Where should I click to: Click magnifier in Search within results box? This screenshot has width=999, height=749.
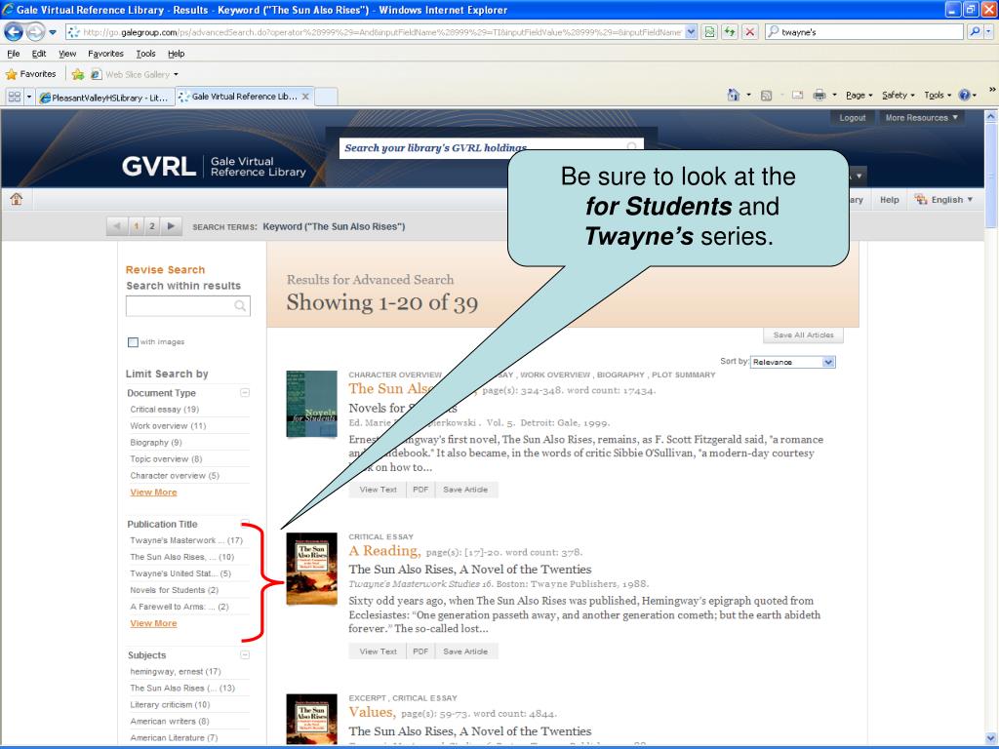click(x=240, y=305)
